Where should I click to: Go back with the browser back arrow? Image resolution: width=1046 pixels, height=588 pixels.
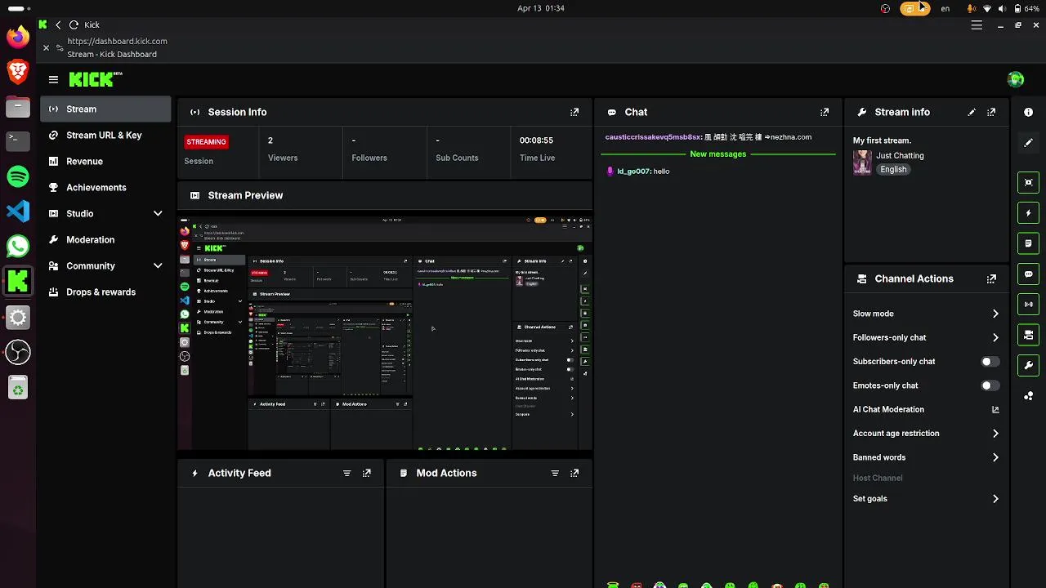(x=58, y=24)
